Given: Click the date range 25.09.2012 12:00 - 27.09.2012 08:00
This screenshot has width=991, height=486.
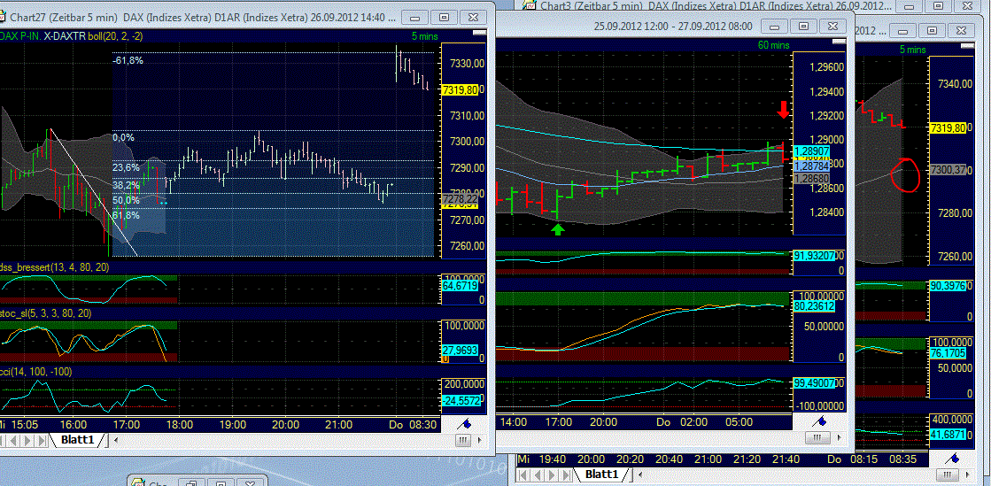Looking at the screenshot, I should (673, 26).
